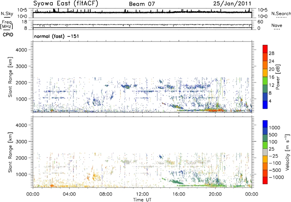The image size is (291, 202).
Task: Click the '08:00' time axis label
Action: tap(106, 194)
